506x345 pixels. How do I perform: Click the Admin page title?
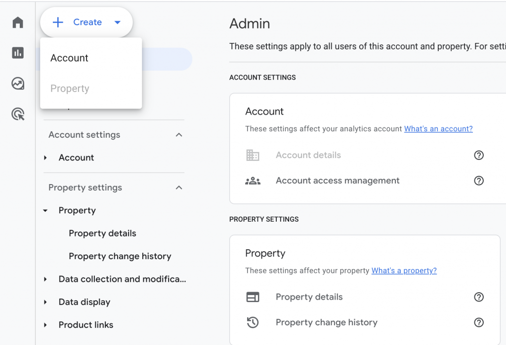[x=250, y=24]
